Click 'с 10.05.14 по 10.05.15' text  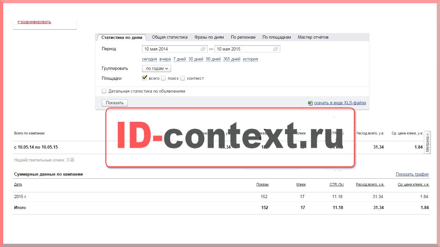[36, 147]
